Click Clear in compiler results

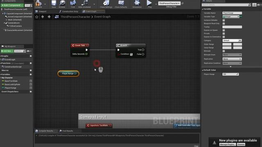tap(196, 146)
